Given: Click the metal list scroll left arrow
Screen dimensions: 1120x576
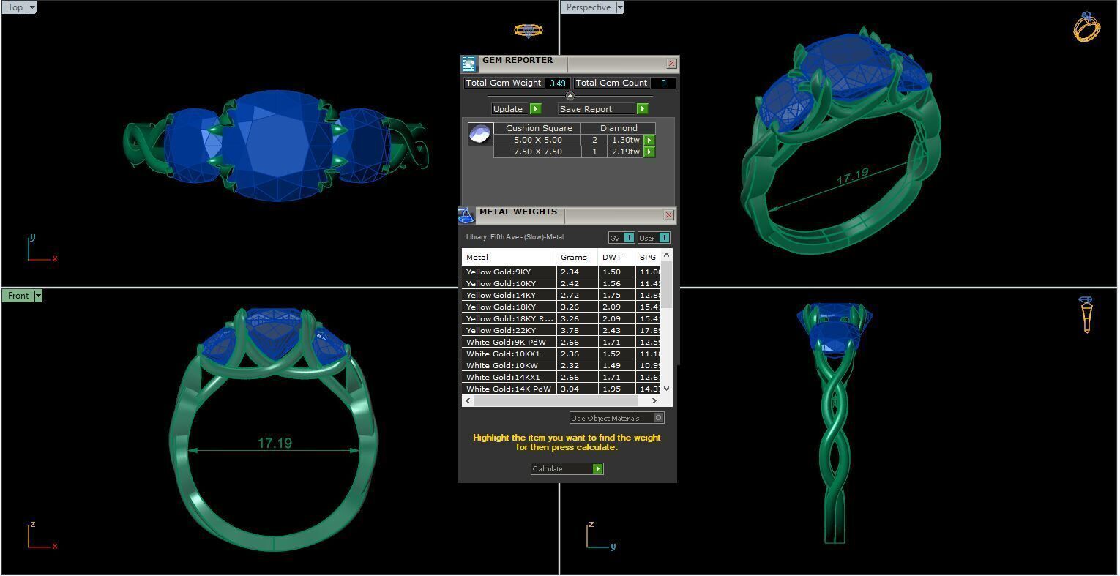Looking at the screenshot, I should click(x=468, y=400).
